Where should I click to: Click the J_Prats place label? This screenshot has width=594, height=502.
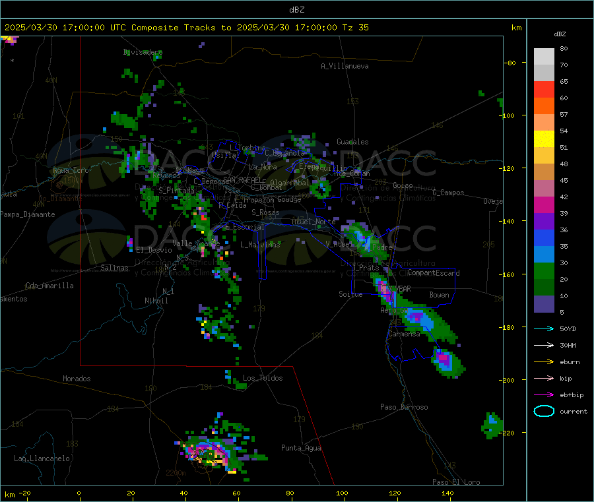(366, 268)
